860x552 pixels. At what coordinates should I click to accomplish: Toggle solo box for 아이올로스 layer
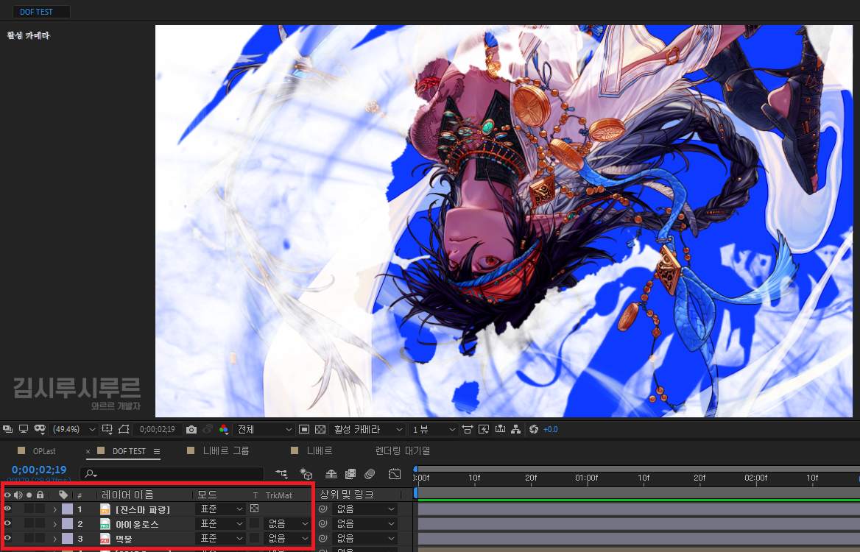[29, 524]
